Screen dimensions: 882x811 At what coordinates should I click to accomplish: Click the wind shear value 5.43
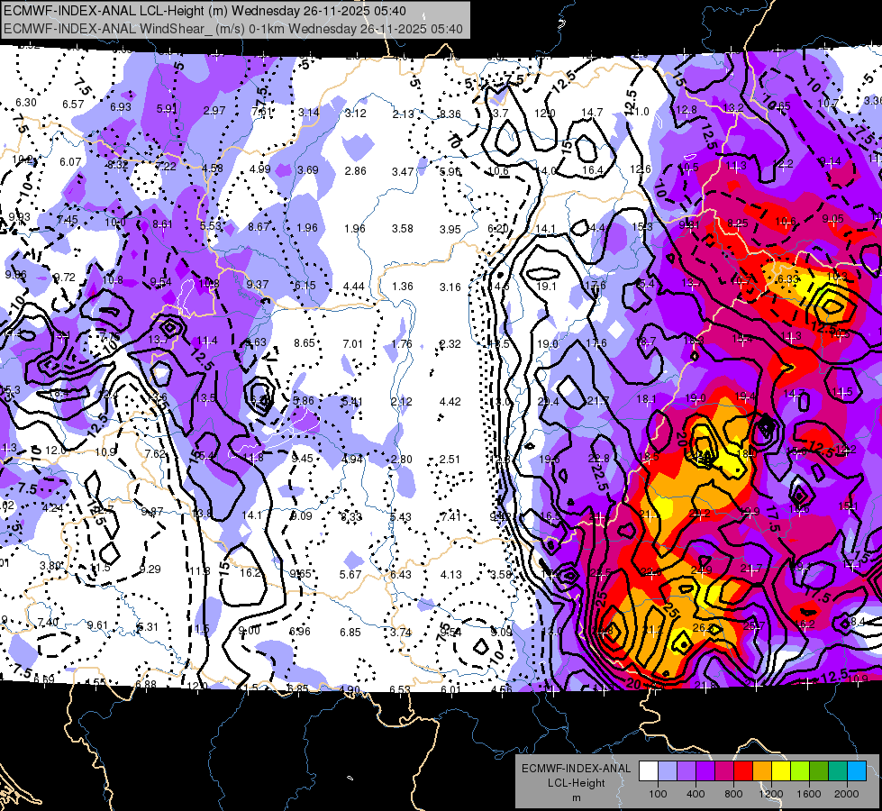(x=401, y=516)
